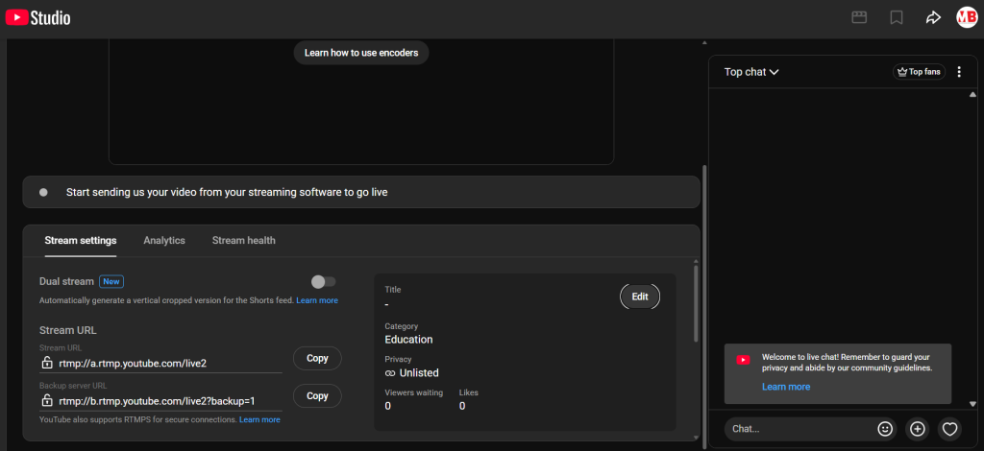Click Learn how to use encoders button
The width and height of the screenshot is (984, 451).
click(x=361, y=53)
